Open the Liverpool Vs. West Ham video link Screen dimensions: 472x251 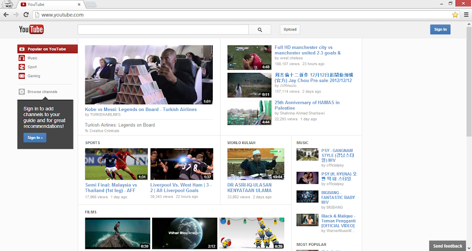tap(181, 187)
